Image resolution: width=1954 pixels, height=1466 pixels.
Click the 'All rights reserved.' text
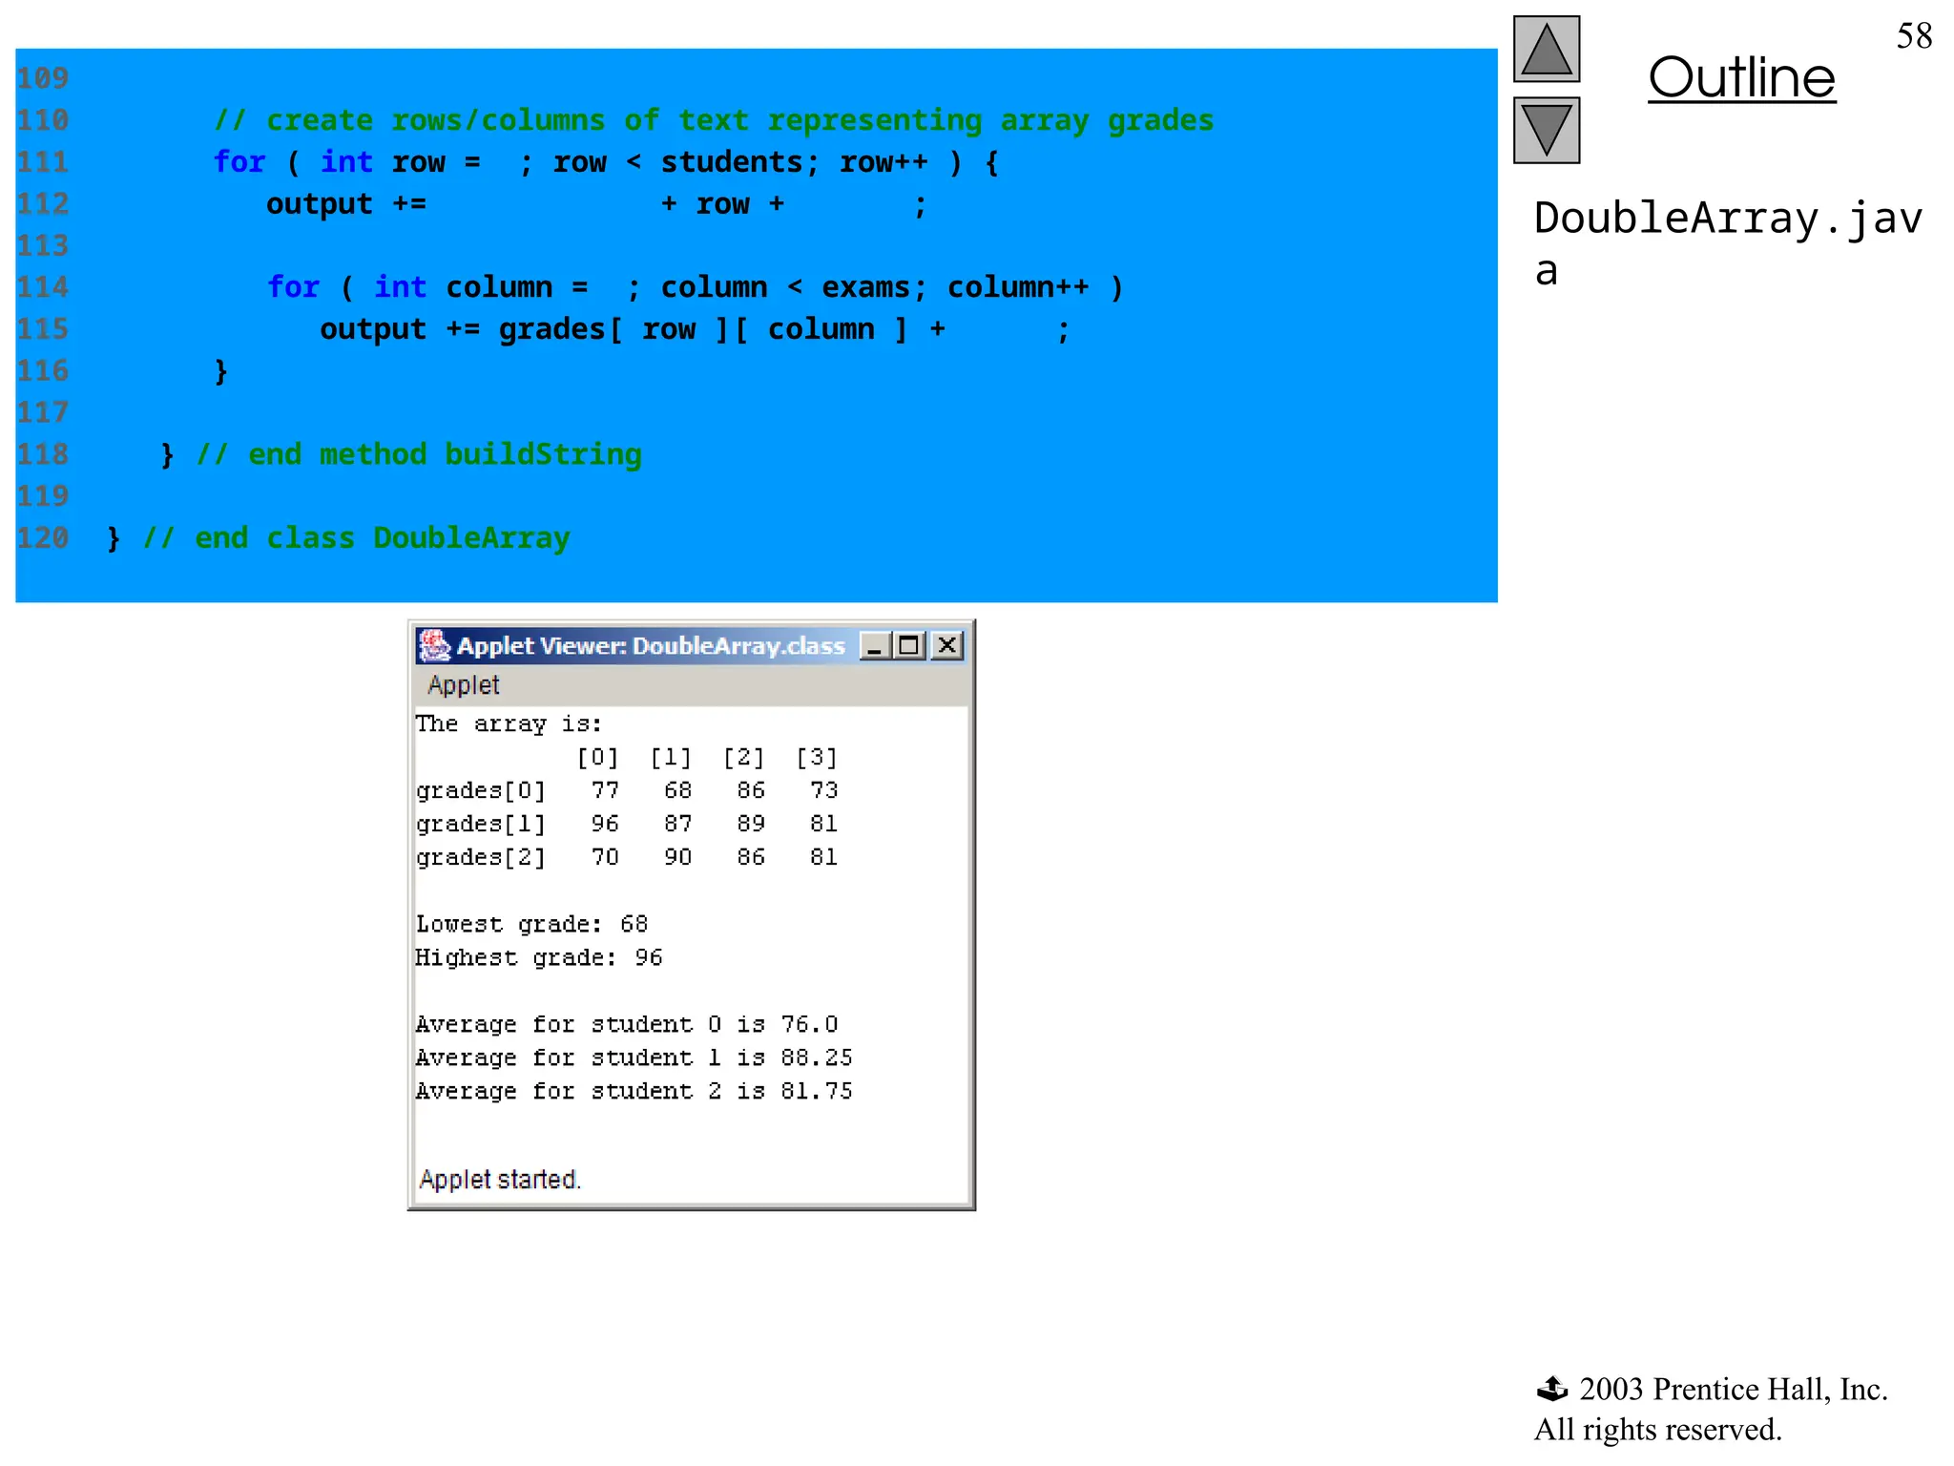[1657, 1430]
